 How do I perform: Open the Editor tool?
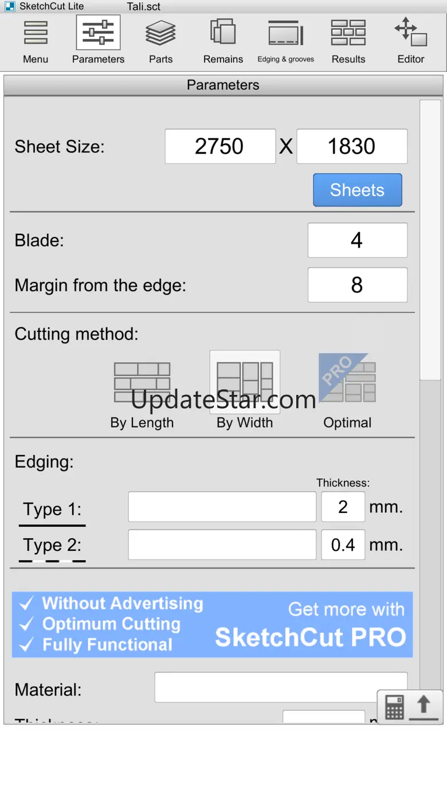click(411, 33)
